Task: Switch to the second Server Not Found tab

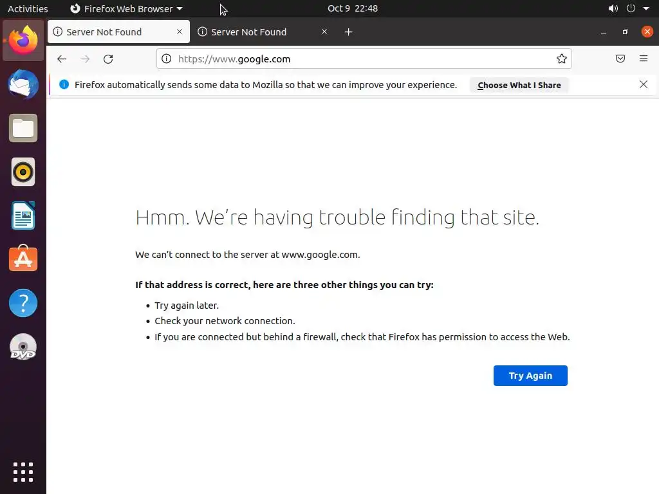Action: coord(263,32)
